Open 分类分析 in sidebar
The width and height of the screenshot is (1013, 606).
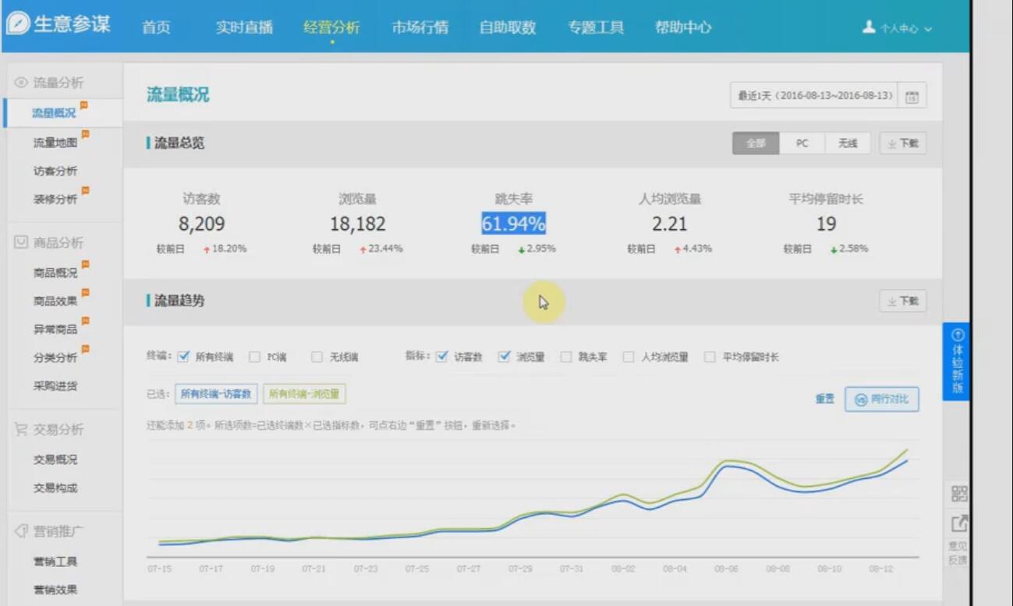55,357
